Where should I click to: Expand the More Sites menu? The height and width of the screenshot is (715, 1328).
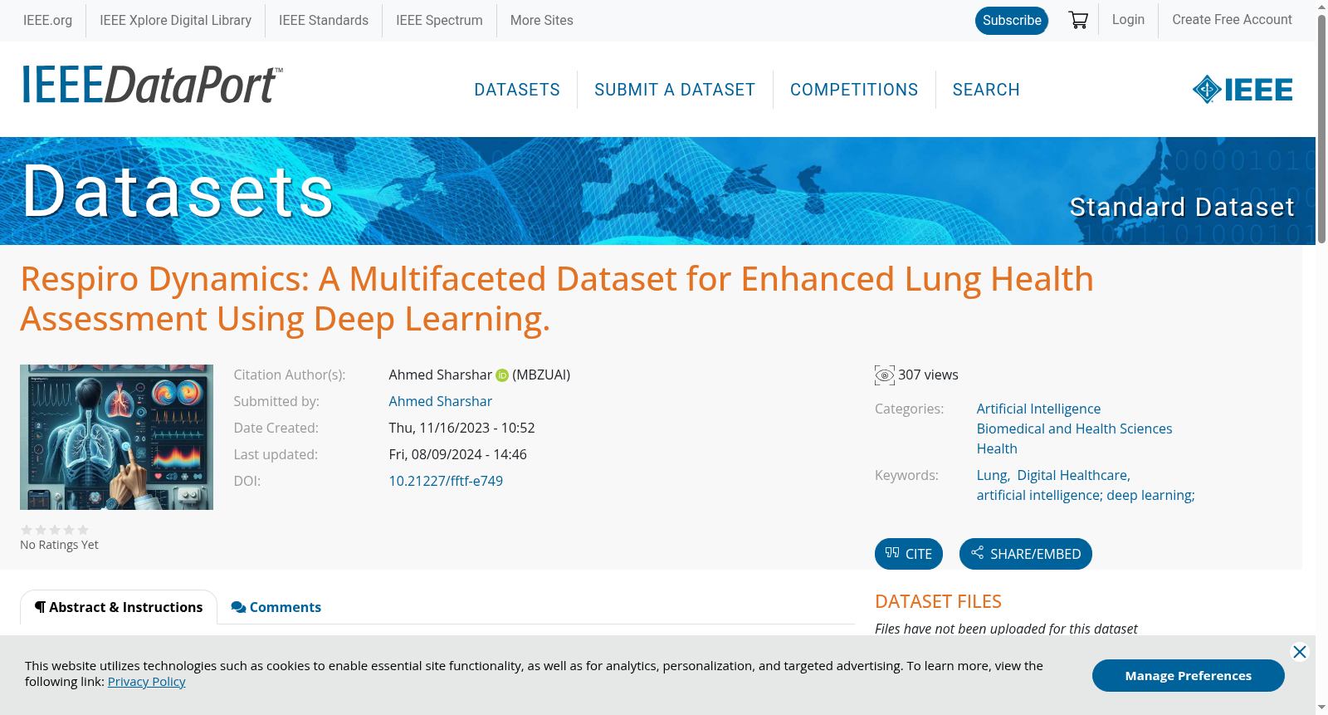click(541, 20)
